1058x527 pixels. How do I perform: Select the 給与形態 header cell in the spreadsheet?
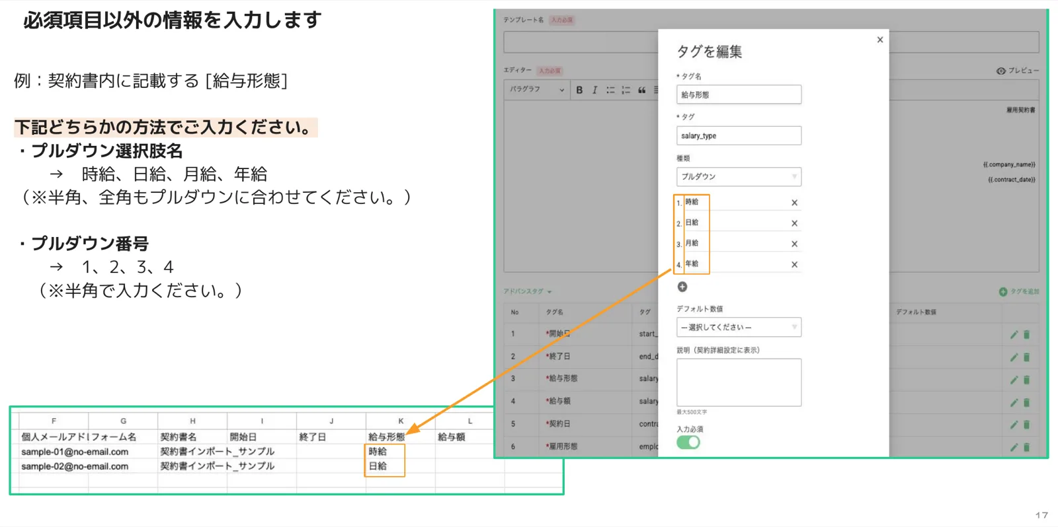click(x=401, y=437)
